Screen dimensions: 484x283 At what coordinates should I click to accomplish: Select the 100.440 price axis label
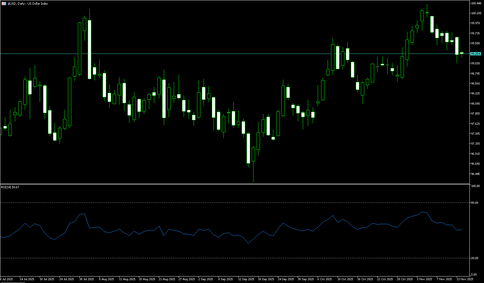click(476, 3)
